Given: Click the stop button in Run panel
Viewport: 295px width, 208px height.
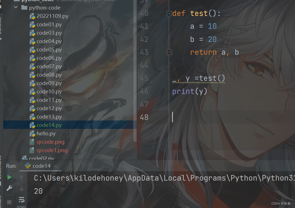Looking at the screenshot, I should pyautogui.click(x=9, y=202).
